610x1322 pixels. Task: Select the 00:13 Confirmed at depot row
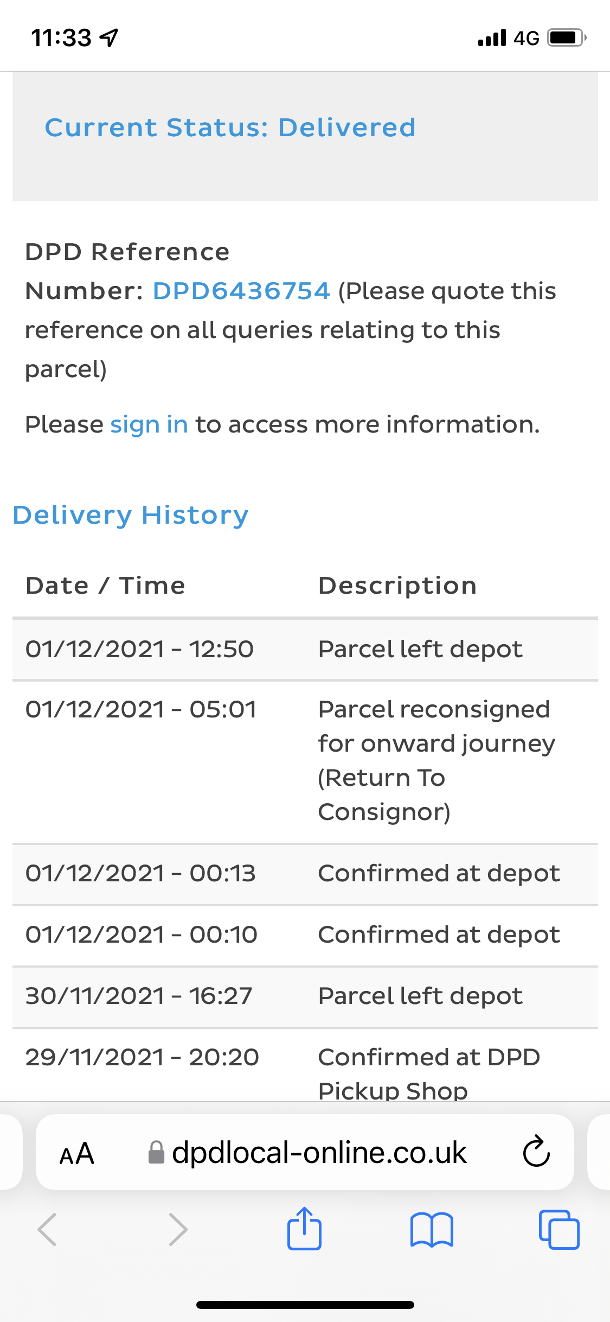coord(305,874)
